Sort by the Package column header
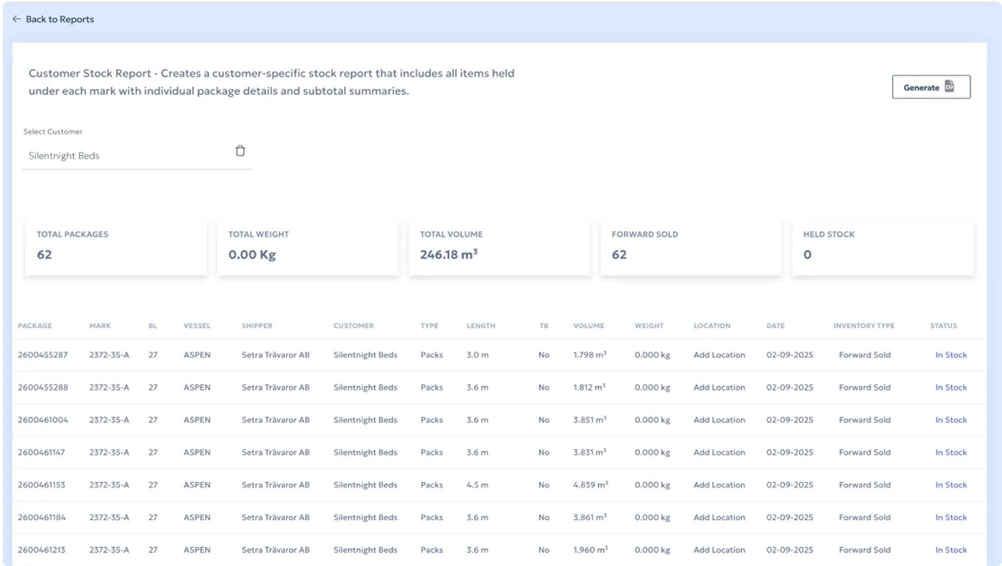The width and height of the screenshot is (1002, 566). pos(35,325)
